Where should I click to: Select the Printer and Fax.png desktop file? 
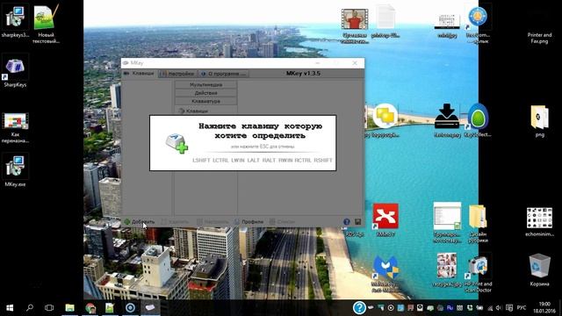(539, 38)
